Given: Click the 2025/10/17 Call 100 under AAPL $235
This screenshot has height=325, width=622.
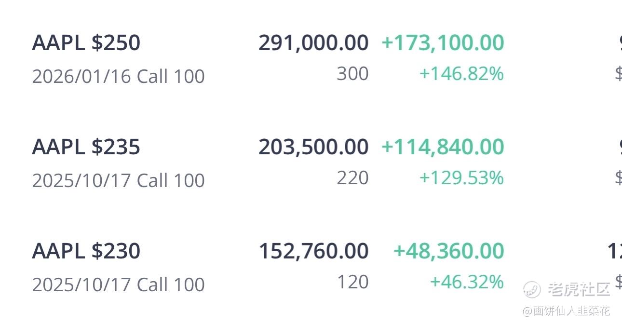Looking at the screenshot, I should [118, 180].
